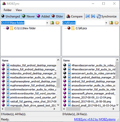Click the right list scroll-up arrow
Screen dimensions: 120x122
(x=117, y=60)
